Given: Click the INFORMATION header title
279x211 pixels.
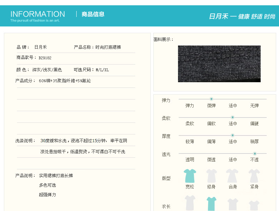Looking at the screenshot, I should (x=38, y=14).
